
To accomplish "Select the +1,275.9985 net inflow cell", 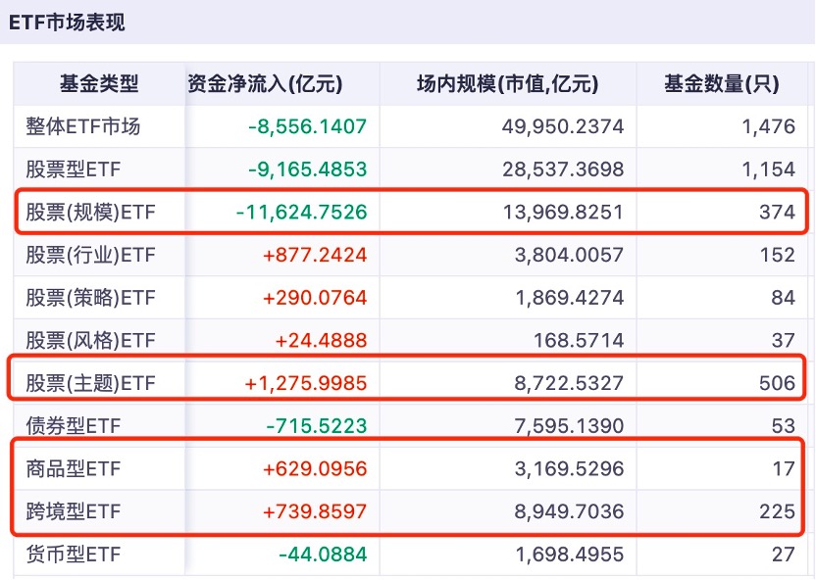I will tap(306, 383).
